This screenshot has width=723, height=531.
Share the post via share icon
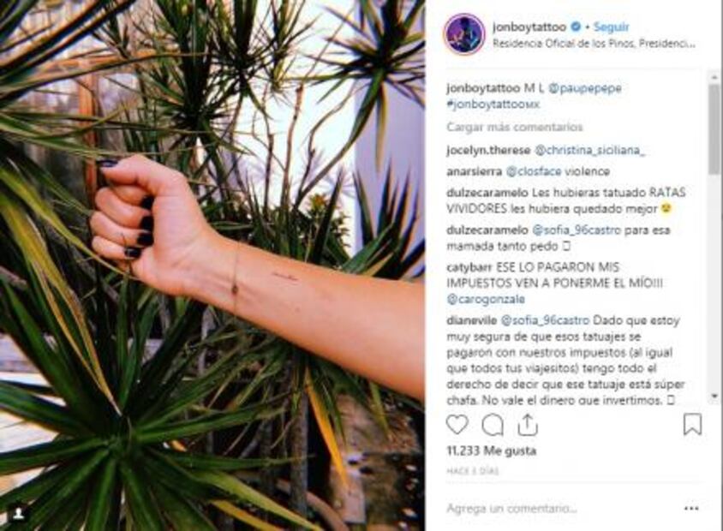(x=528, y=425)
